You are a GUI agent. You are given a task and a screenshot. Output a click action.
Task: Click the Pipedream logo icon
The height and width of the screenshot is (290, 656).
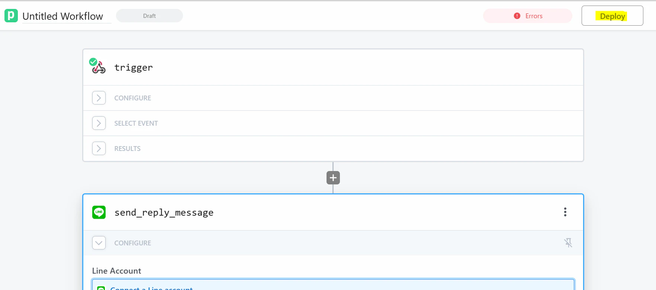tap(11, 16)
